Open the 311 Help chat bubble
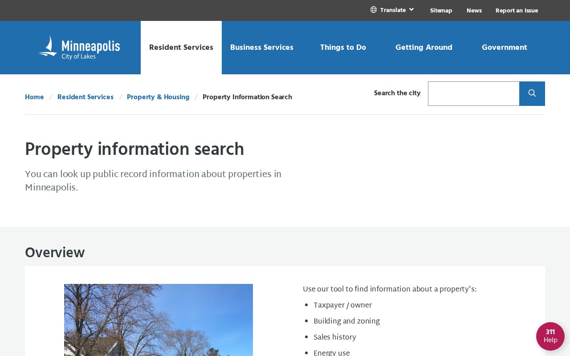This screenshot has width=570, height=356. pyautogui.click(x=550, y=336)
